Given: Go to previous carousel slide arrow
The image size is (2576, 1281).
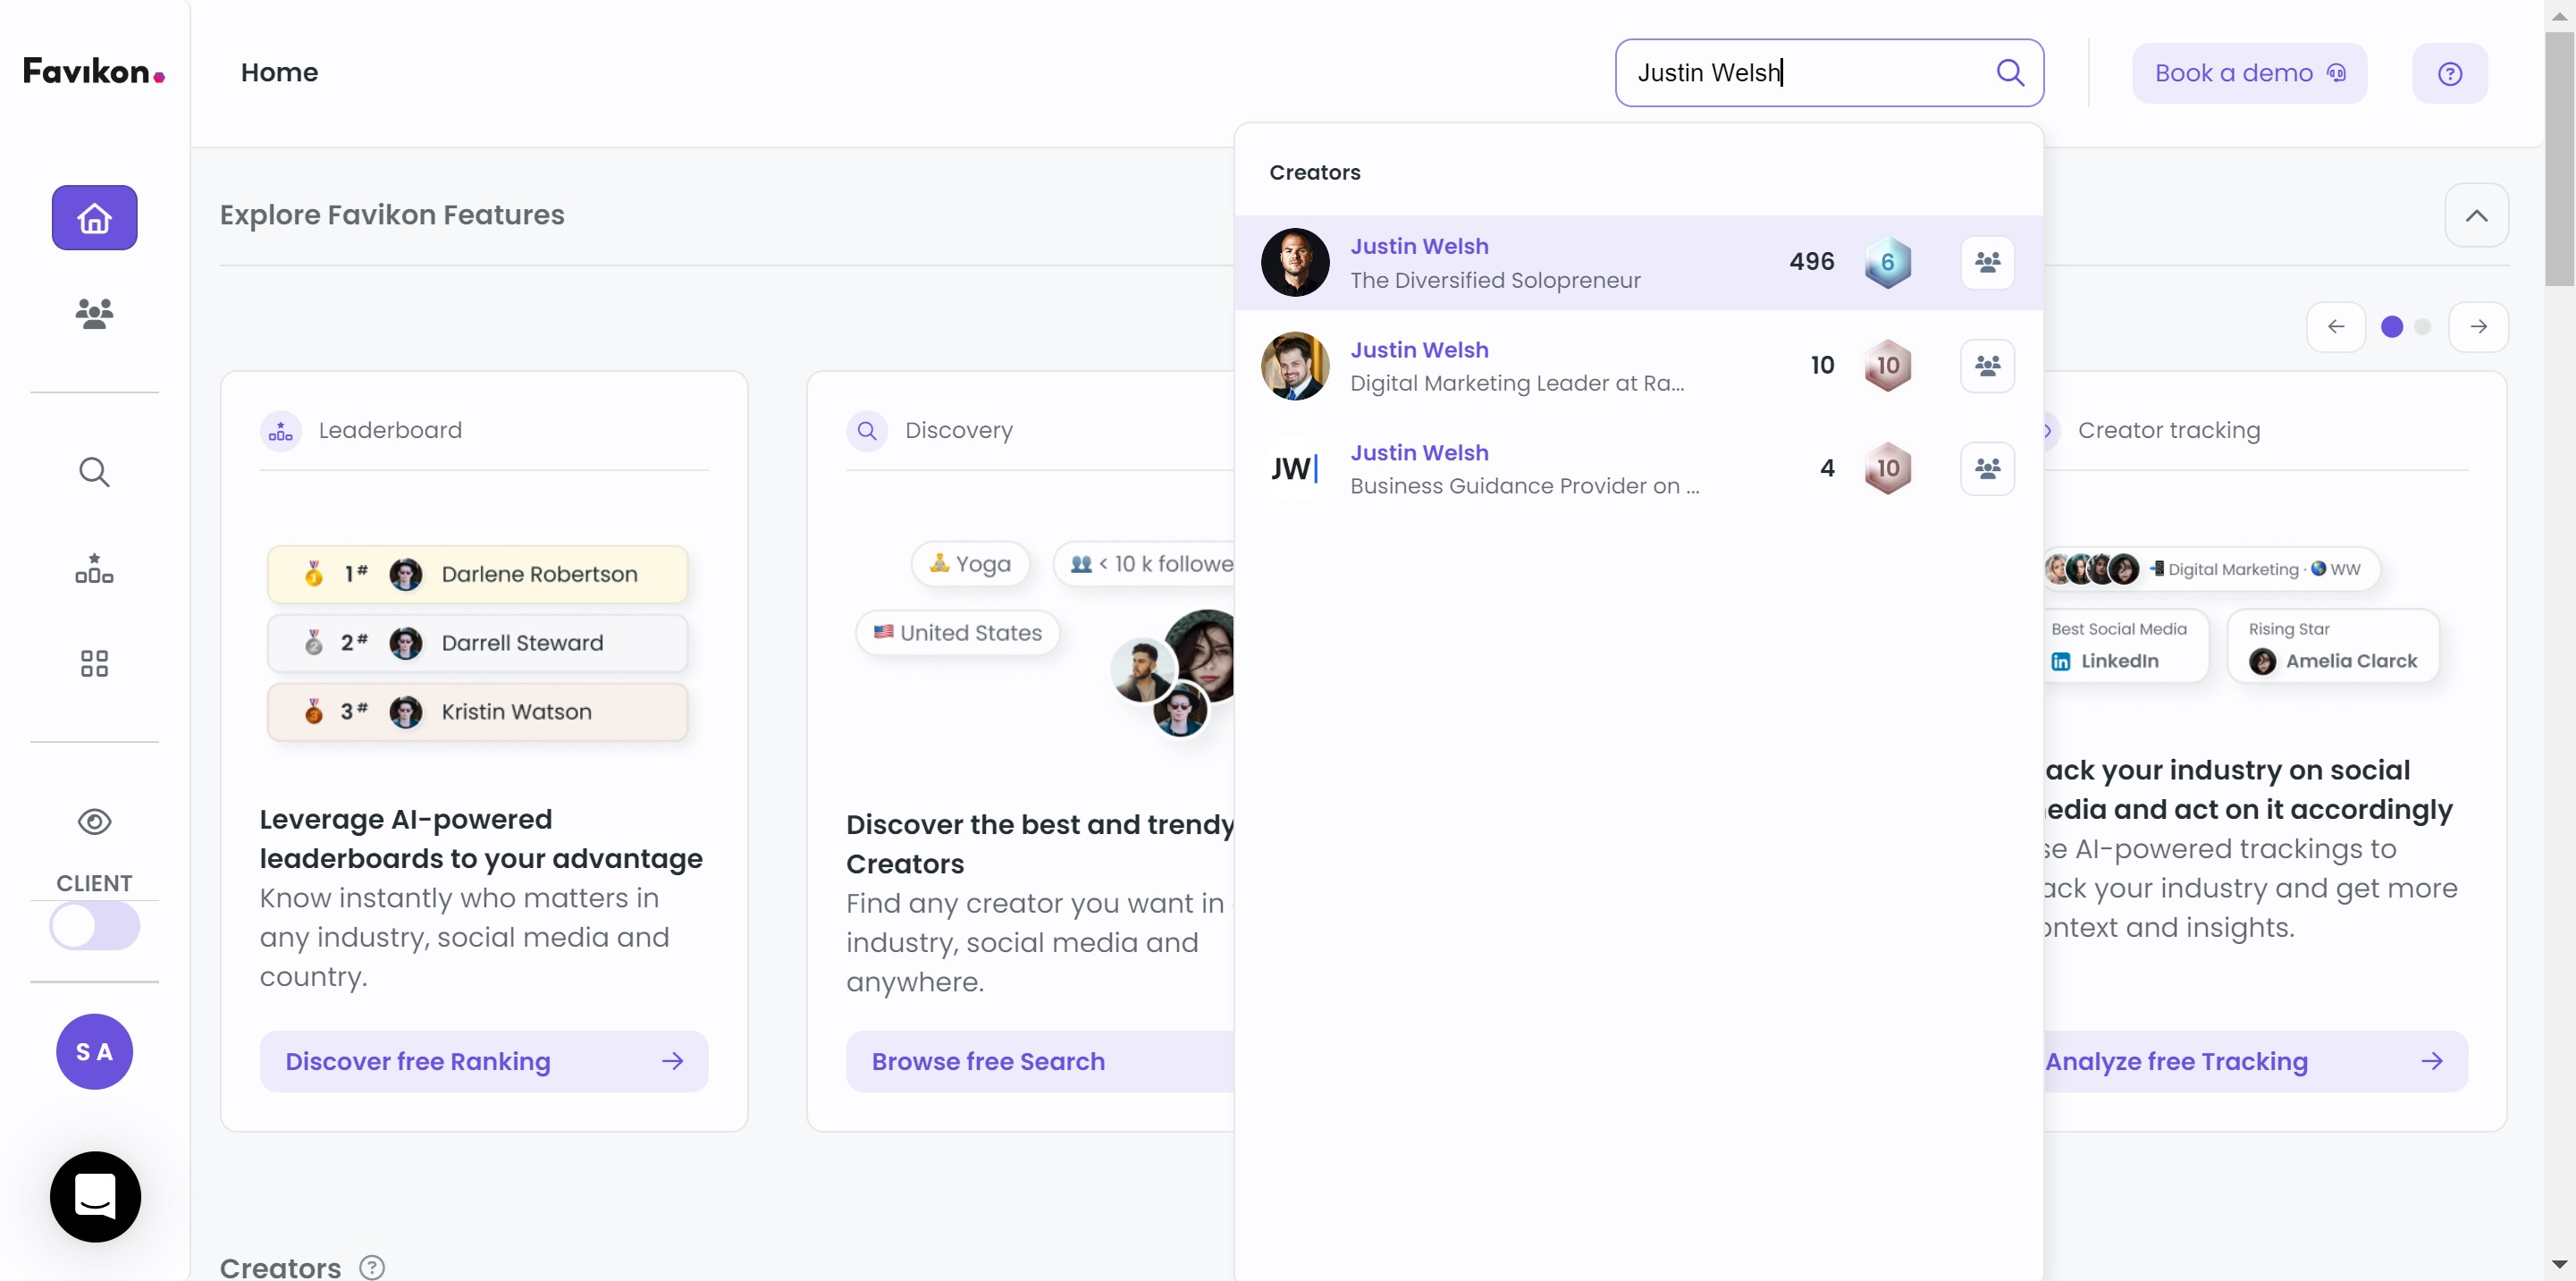Looking at the screenshot, I should pos(2336,327).
